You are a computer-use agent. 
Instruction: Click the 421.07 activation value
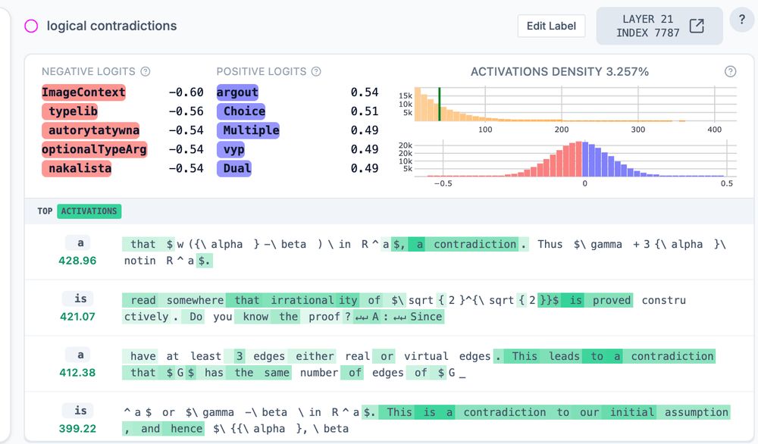[x=77, y=317]
